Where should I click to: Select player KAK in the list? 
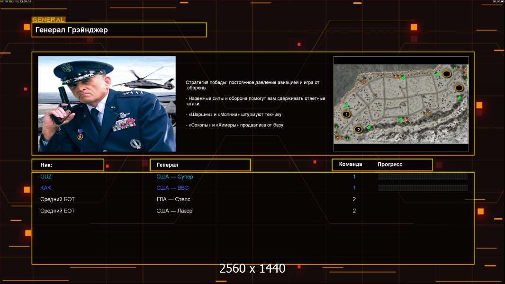click(x=46, y=188)
